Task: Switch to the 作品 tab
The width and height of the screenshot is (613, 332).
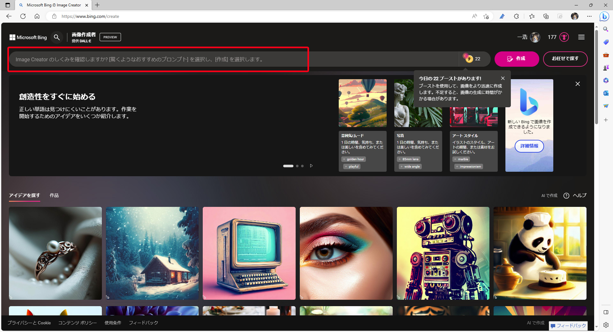Action: (x=54, y=195)
